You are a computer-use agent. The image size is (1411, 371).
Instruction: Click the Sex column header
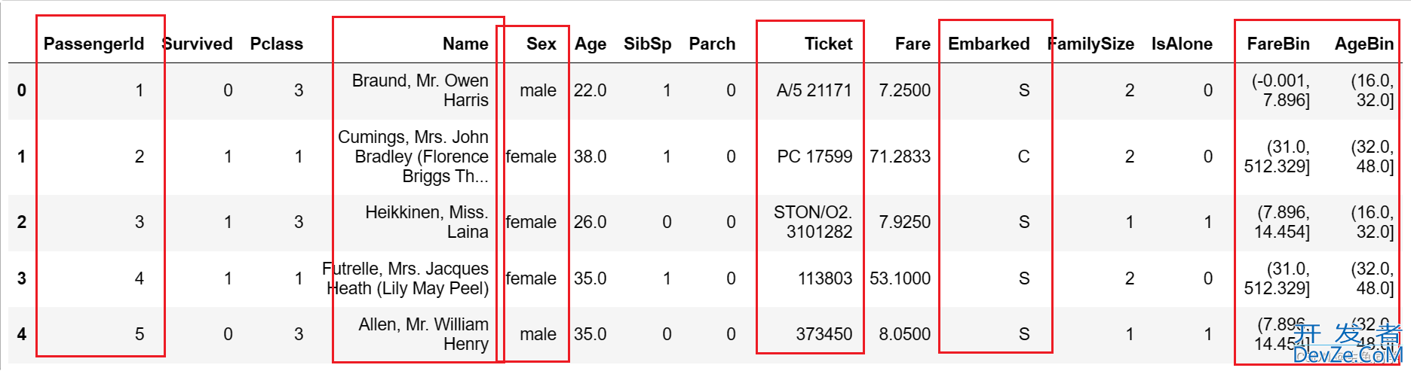point(541,44)
